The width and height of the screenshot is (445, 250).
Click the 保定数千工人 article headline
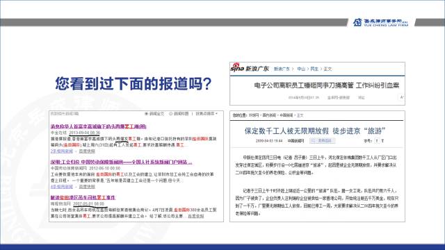[315, 131]
